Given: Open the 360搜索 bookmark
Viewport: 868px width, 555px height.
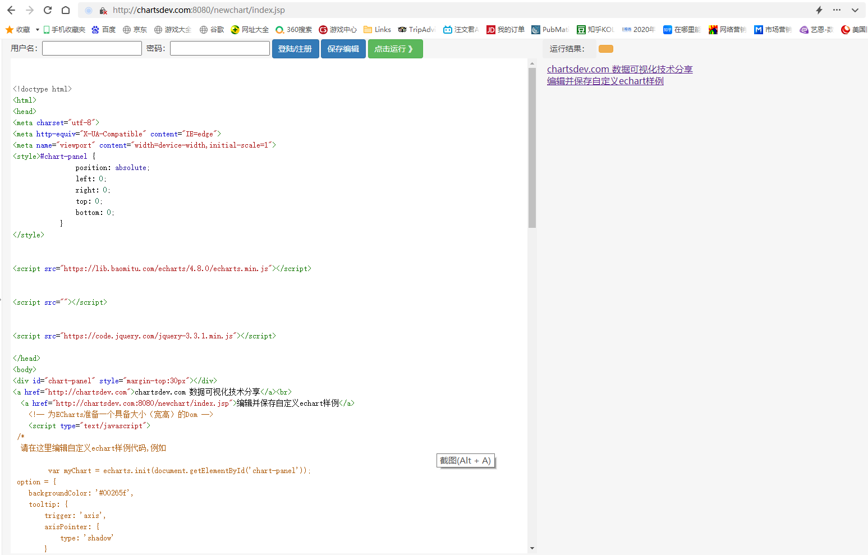Looking at the screenshot, I should point(293,29).
